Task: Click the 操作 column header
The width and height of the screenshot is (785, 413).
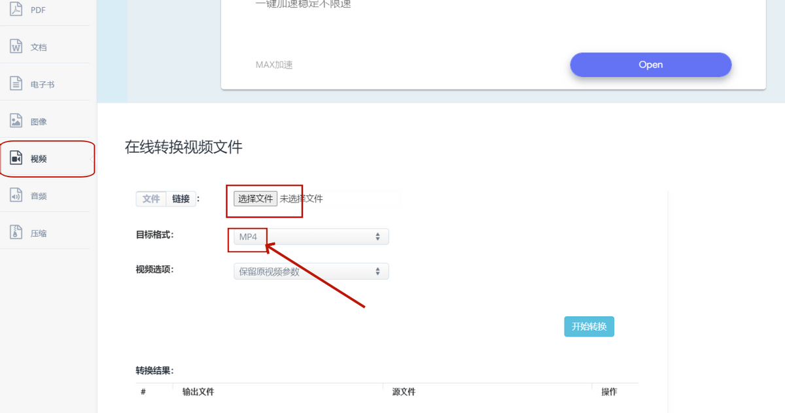Action: tap(609, 392)
